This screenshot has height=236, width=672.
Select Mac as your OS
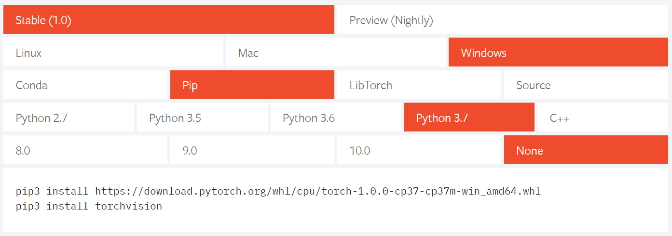pos(336,52)
